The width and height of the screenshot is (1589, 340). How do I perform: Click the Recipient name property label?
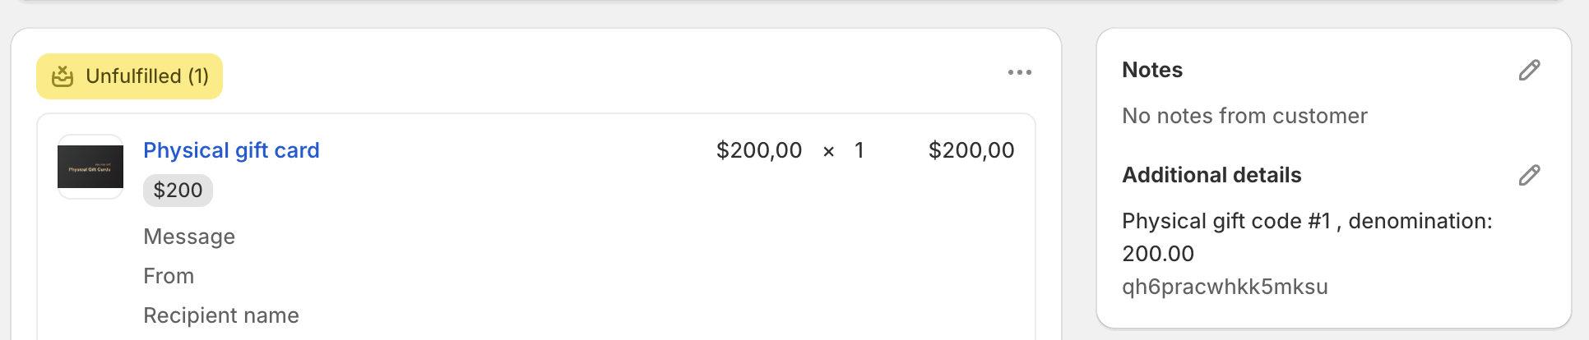click(221, 315)
